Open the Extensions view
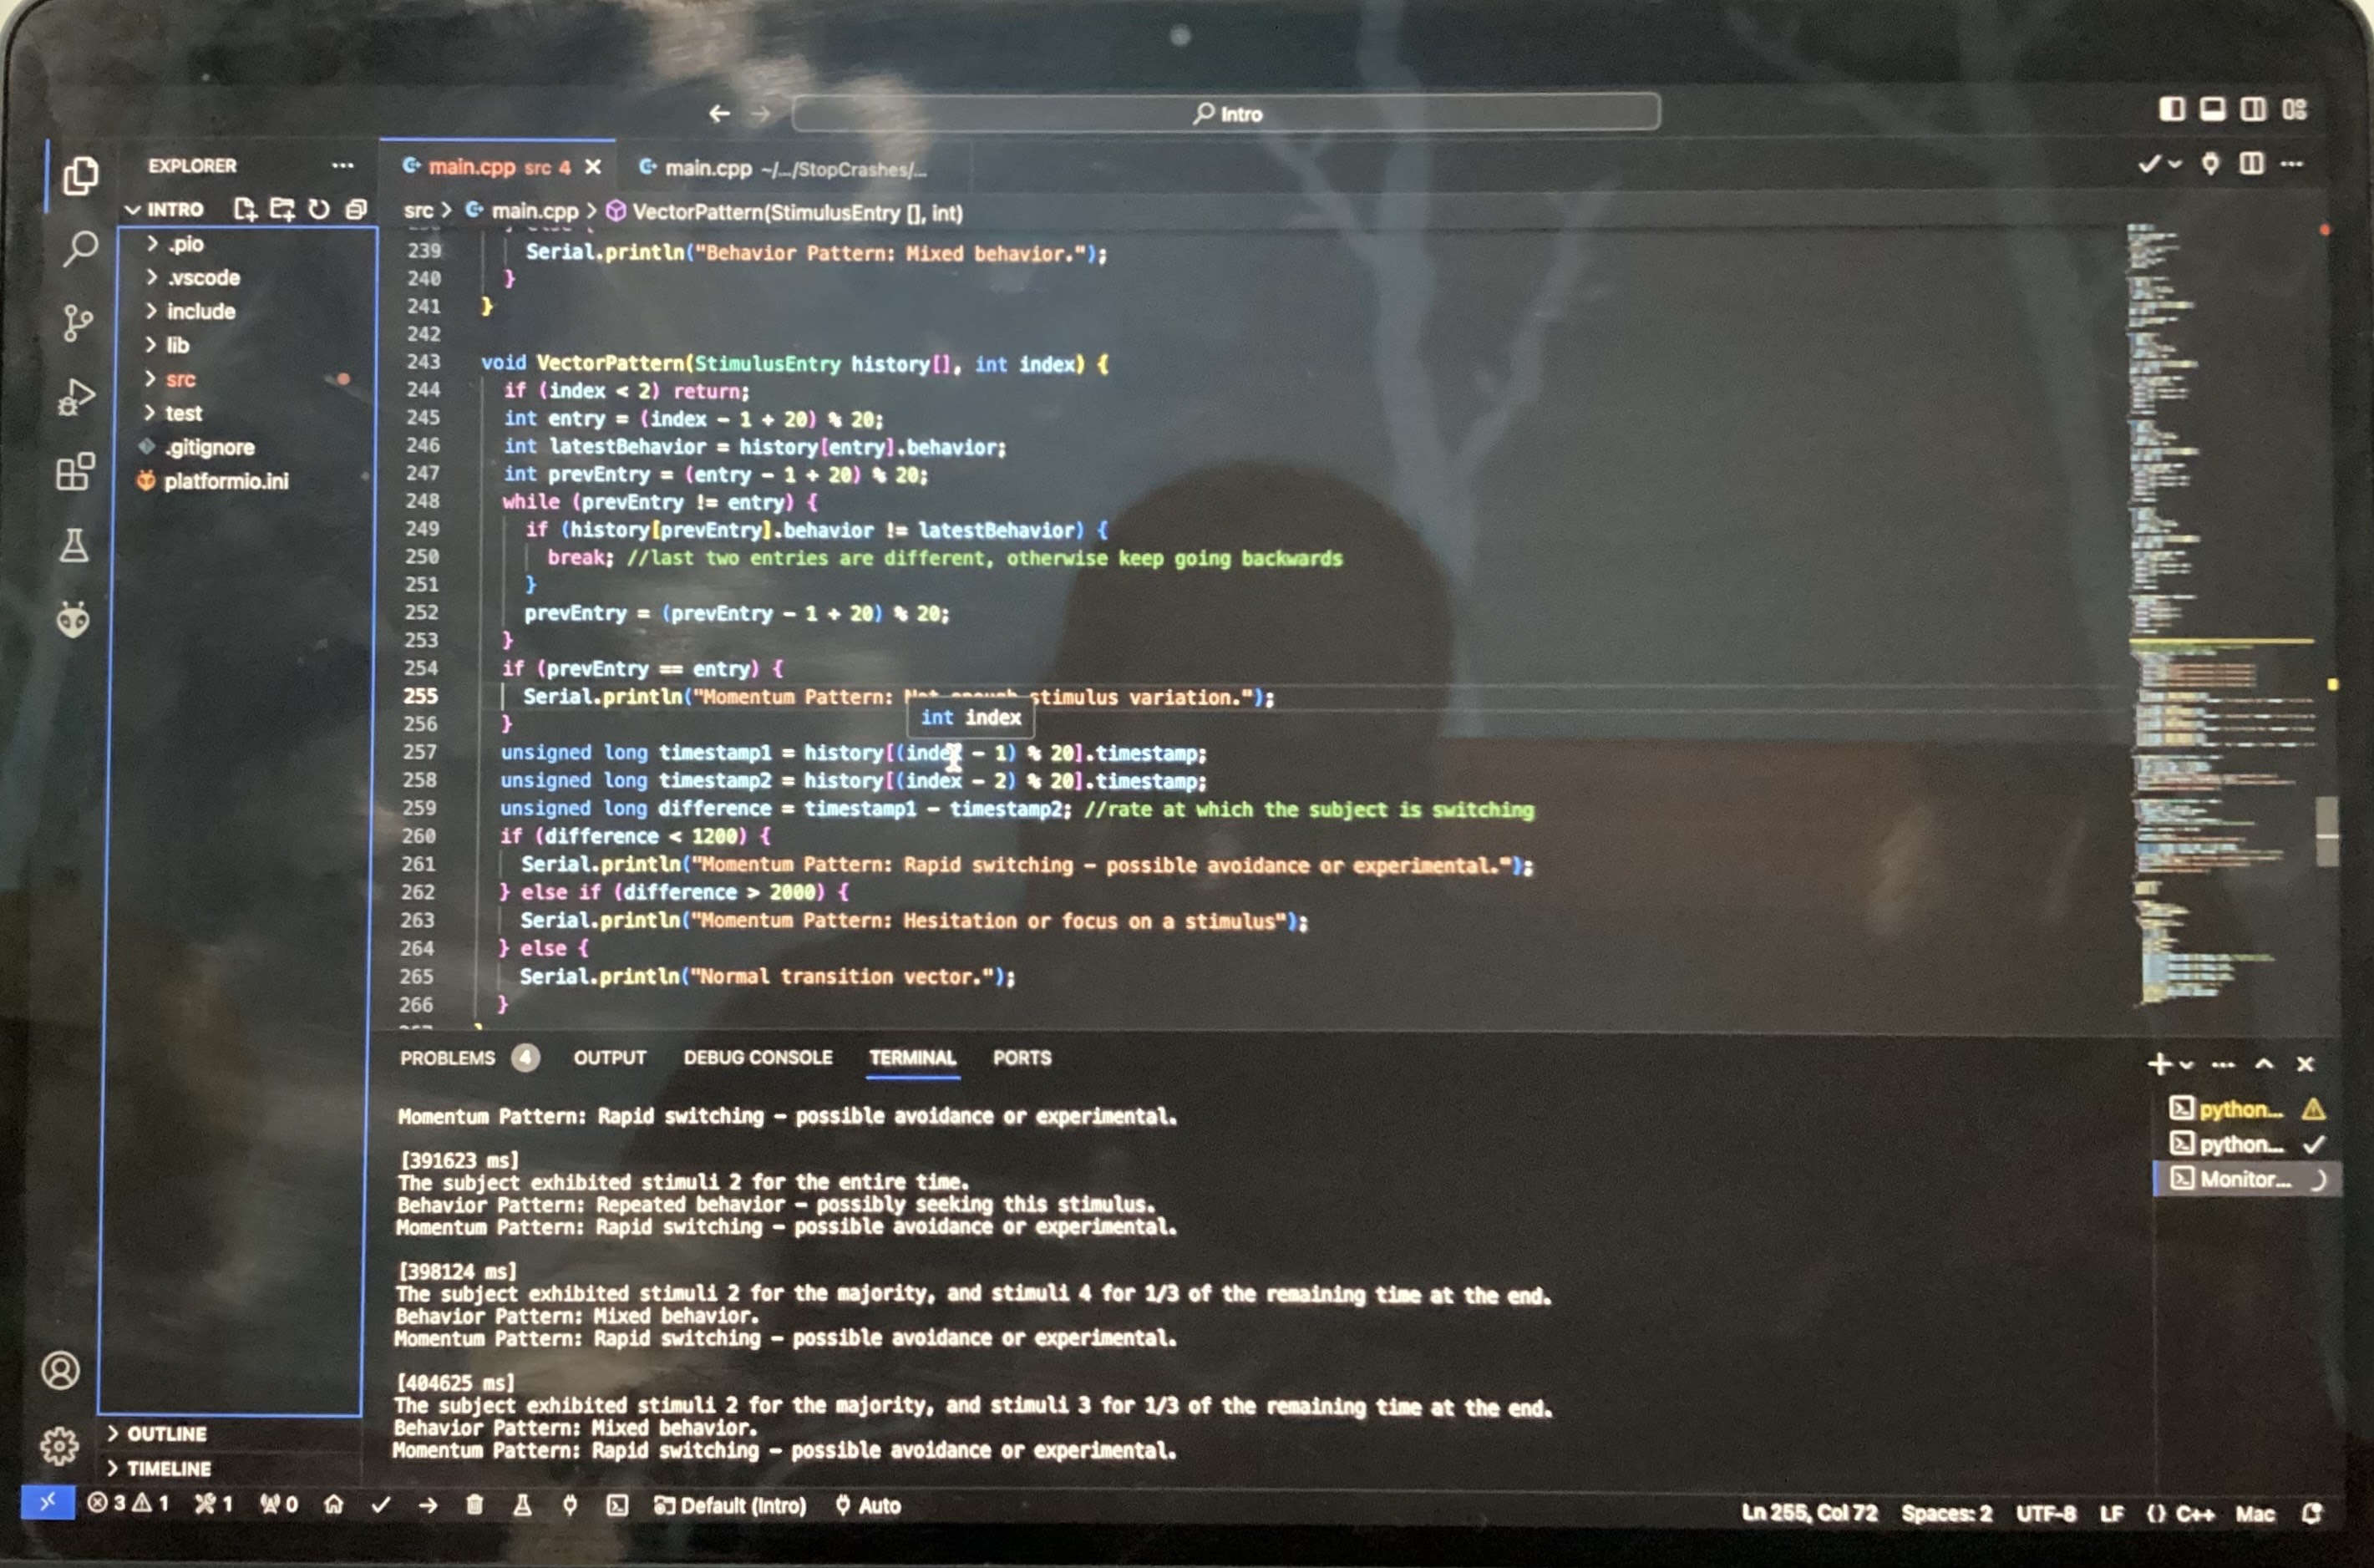 point(76,472)
